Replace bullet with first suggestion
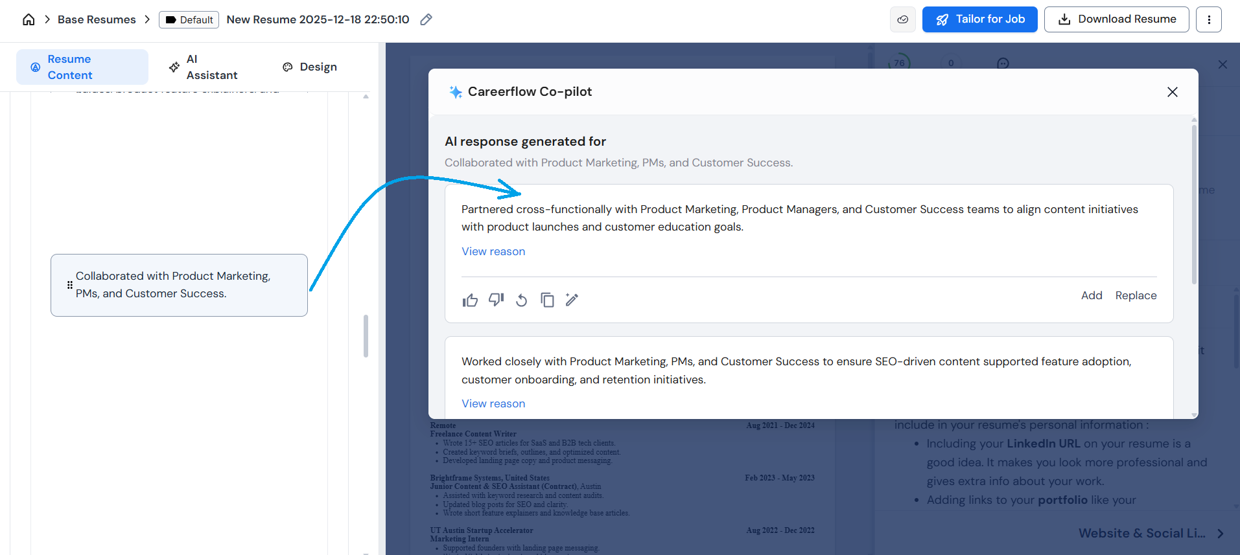 [x=1136, y=295]
